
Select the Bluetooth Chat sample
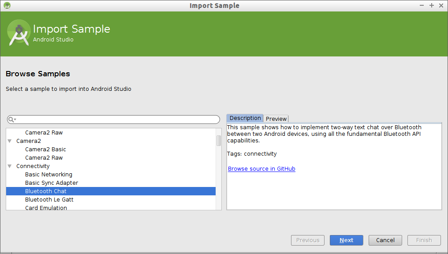click(45, 191)
